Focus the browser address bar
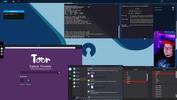The height and width of the screenshot is (100, 177). click(x=40, y=48)
